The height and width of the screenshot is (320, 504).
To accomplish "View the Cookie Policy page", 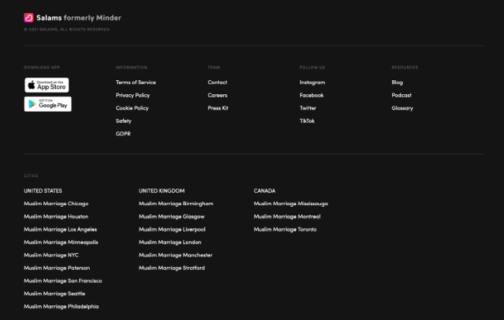I will click(132, 108).
